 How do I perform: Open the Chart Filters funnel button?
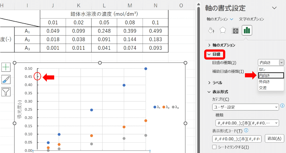click(x=6, y=92)
